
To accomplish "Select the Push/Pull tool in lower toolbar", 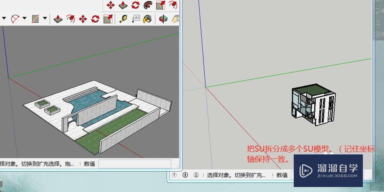I will (58, 18).
